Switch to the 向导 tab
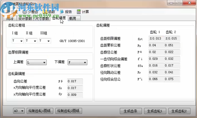This screenshot has width=197, height=118. pos(10,18)
